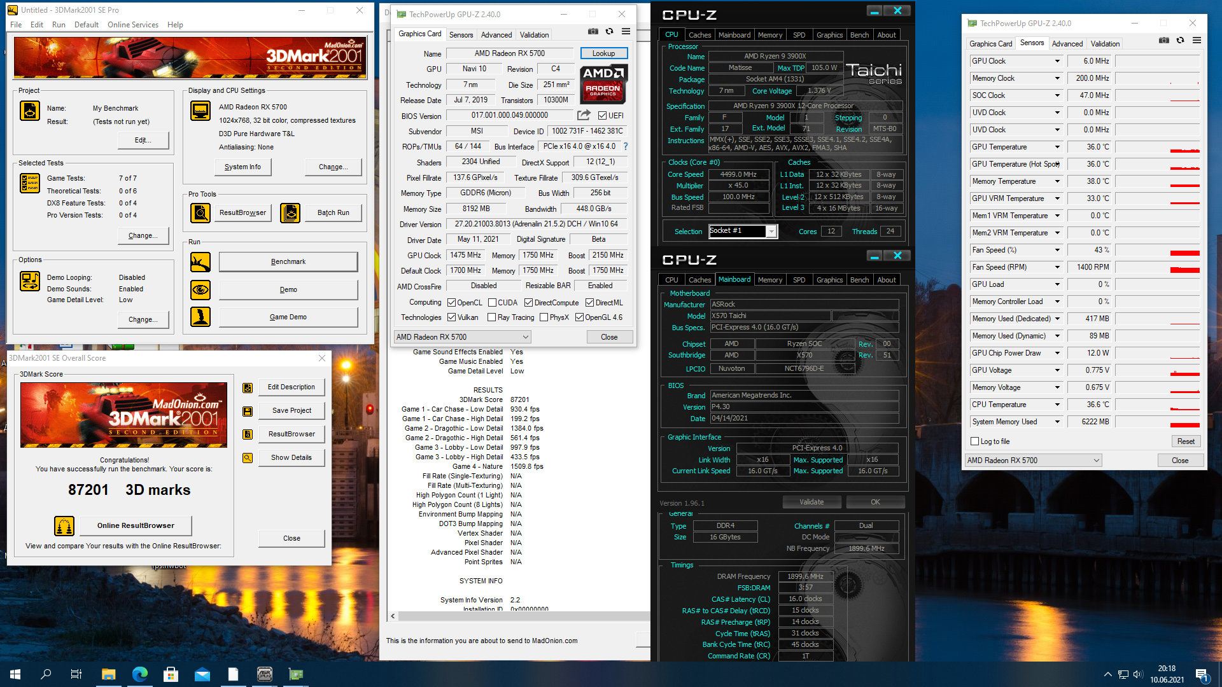Toggle the DirectCompute checkbox
The width and height of the screenshot is (1222, 687).
pyautogui.click(x=528, y=303)
